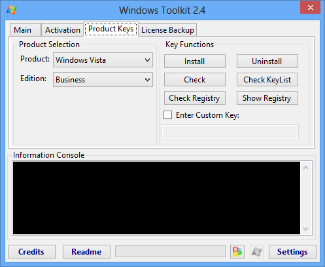This screenshot has width=325, height=267.
Task: Click the greyed Windows flag icon button
Action: tap(257, 251)
